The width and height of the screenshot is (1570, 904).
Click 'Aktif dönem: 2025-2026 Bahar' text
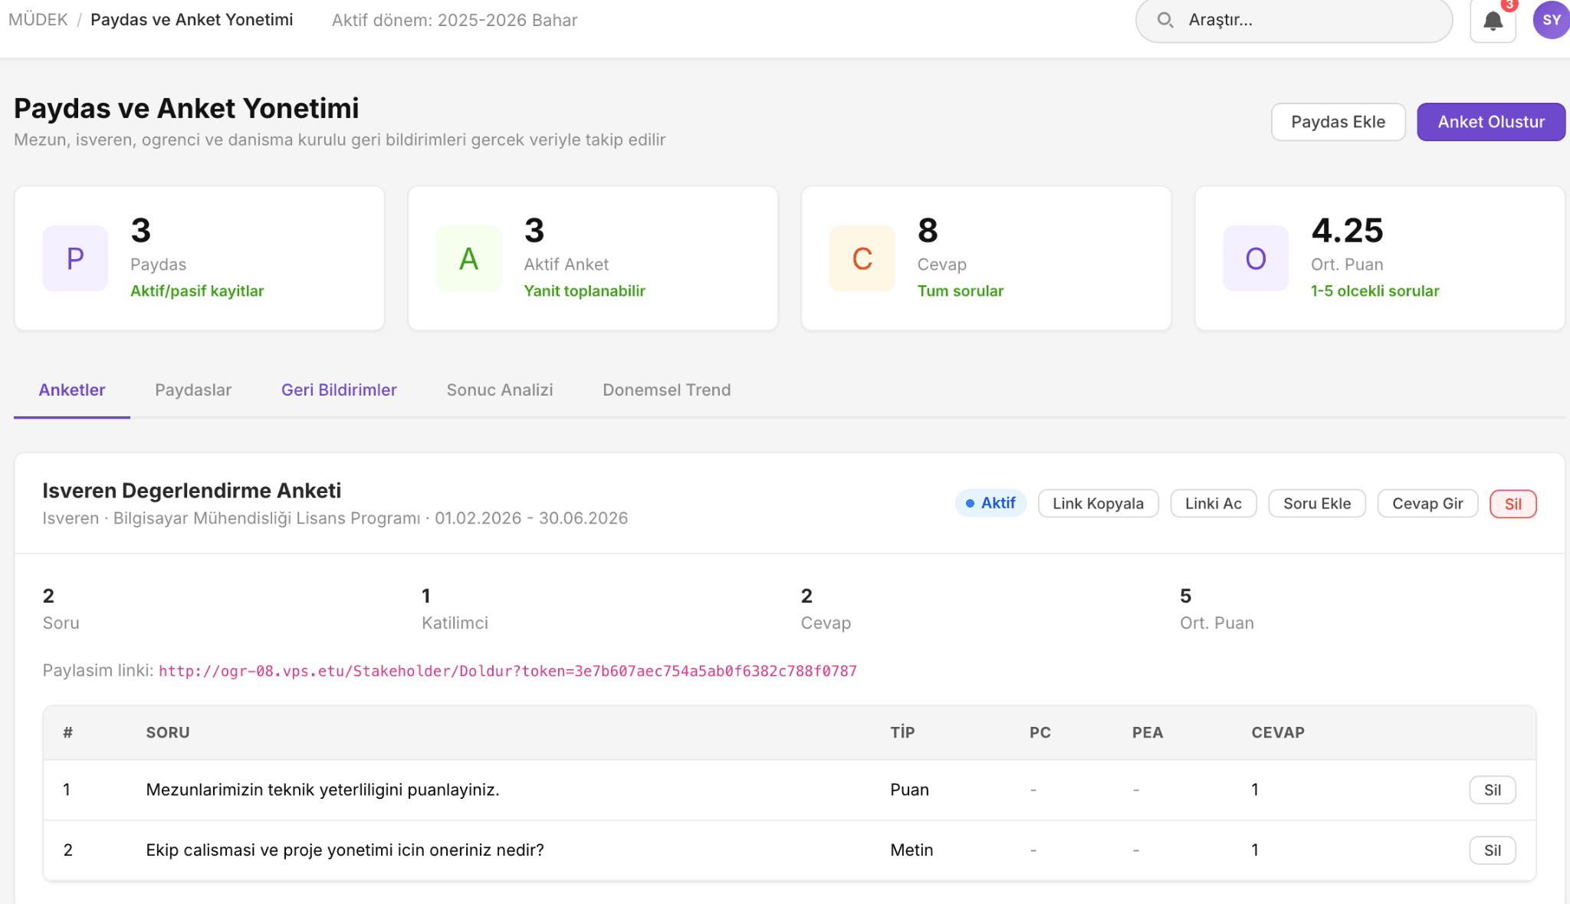(455, 20)
